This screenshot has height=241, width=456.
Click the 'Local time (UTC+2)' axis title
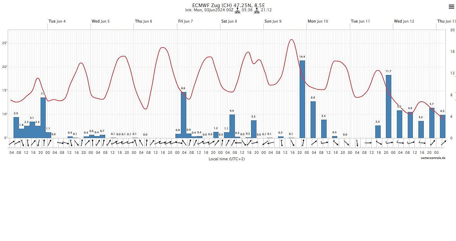(x=227, y=159)
